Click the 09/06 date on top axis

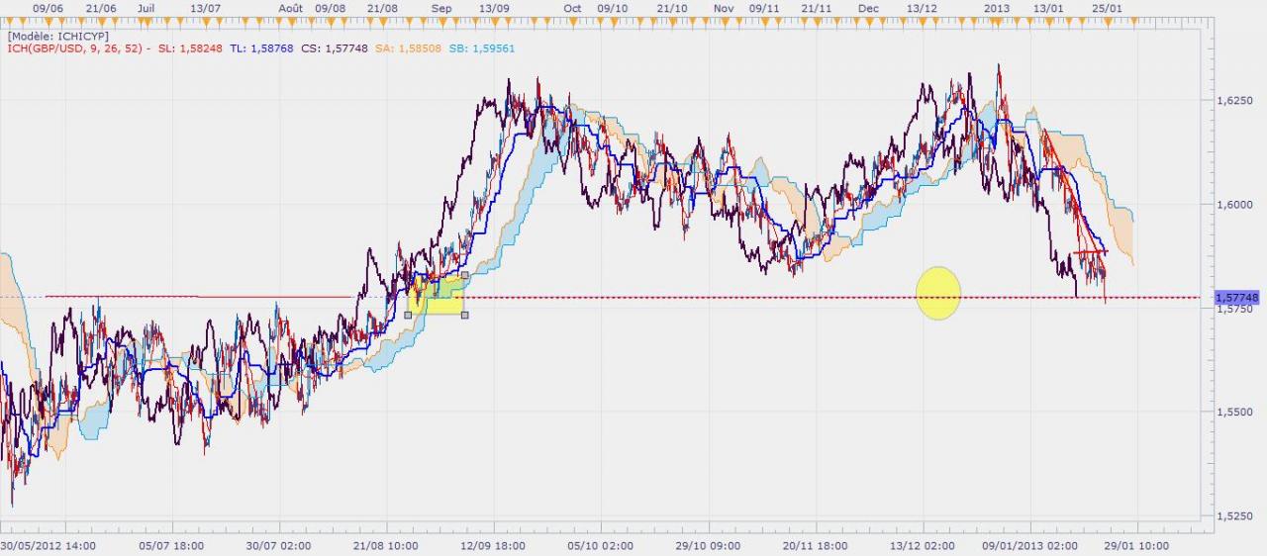coord(48,7)
